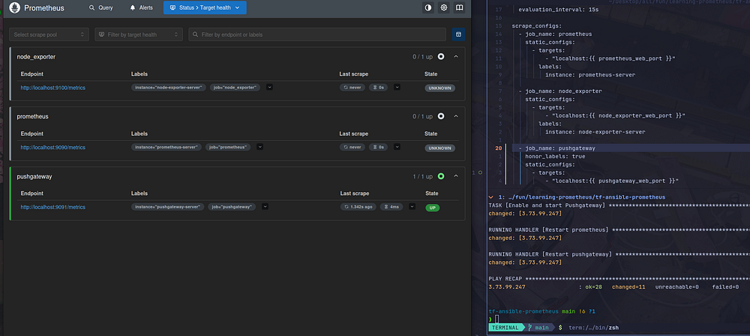Click the node_exporter health ring icon
The width and height of the screenshot is (750, 336).
tap(441, 56)
